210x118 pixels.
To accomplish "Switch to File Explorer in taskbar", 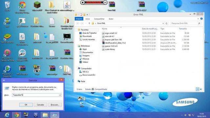I will point(45,115).
